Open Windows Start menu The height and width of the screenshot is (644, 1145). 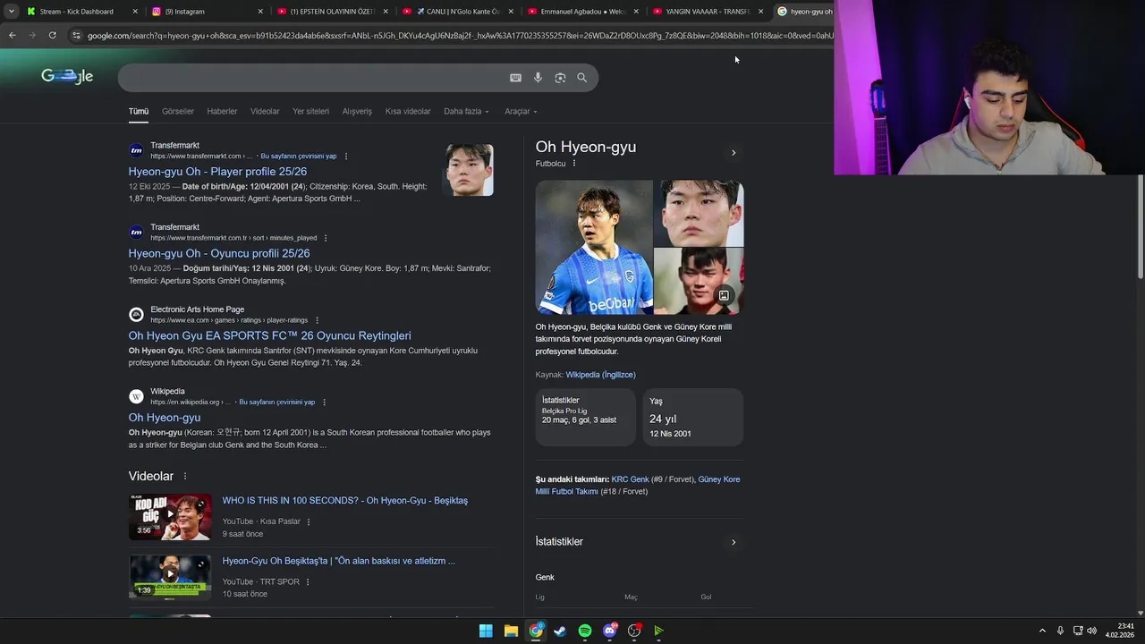coord(486,631)
